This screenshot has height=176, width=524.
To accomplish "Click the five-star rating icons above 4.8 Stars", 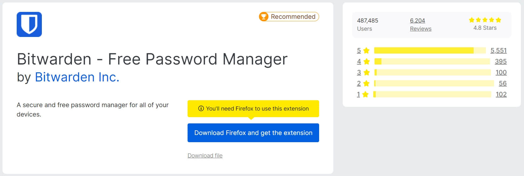I will (x=485, y=20).
